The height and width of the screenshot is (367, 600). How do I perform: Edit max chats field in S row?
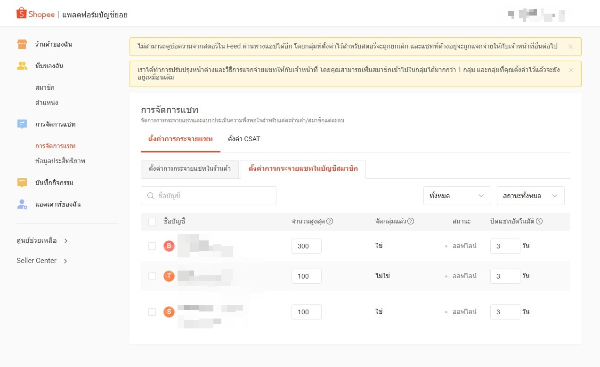tap(307, 312)
